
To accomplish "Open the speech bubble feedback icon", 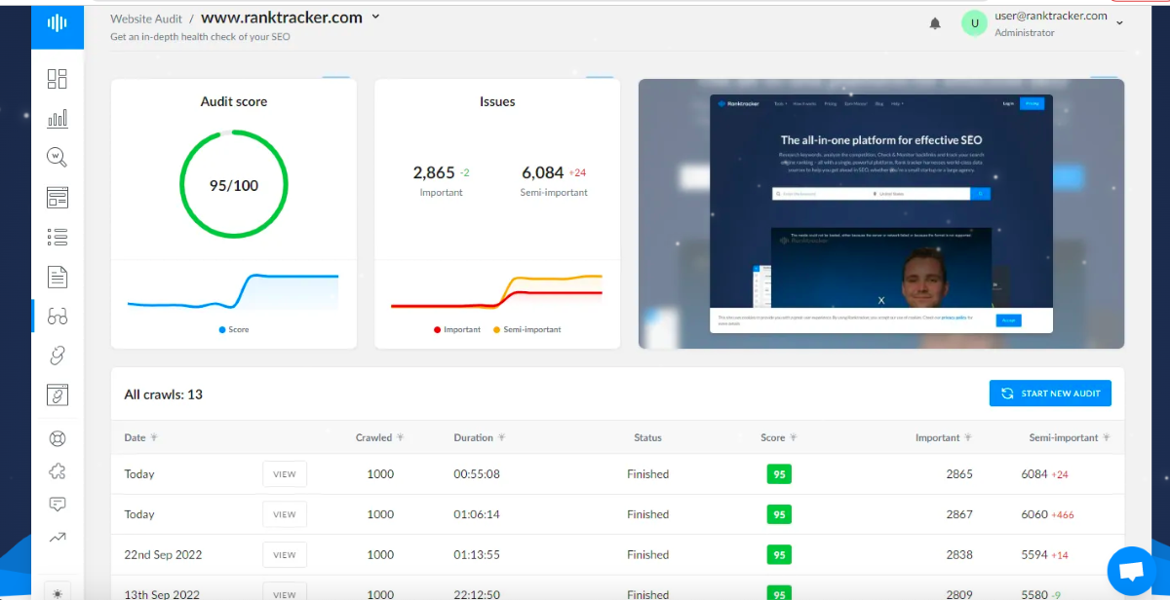I will point(58,504).
